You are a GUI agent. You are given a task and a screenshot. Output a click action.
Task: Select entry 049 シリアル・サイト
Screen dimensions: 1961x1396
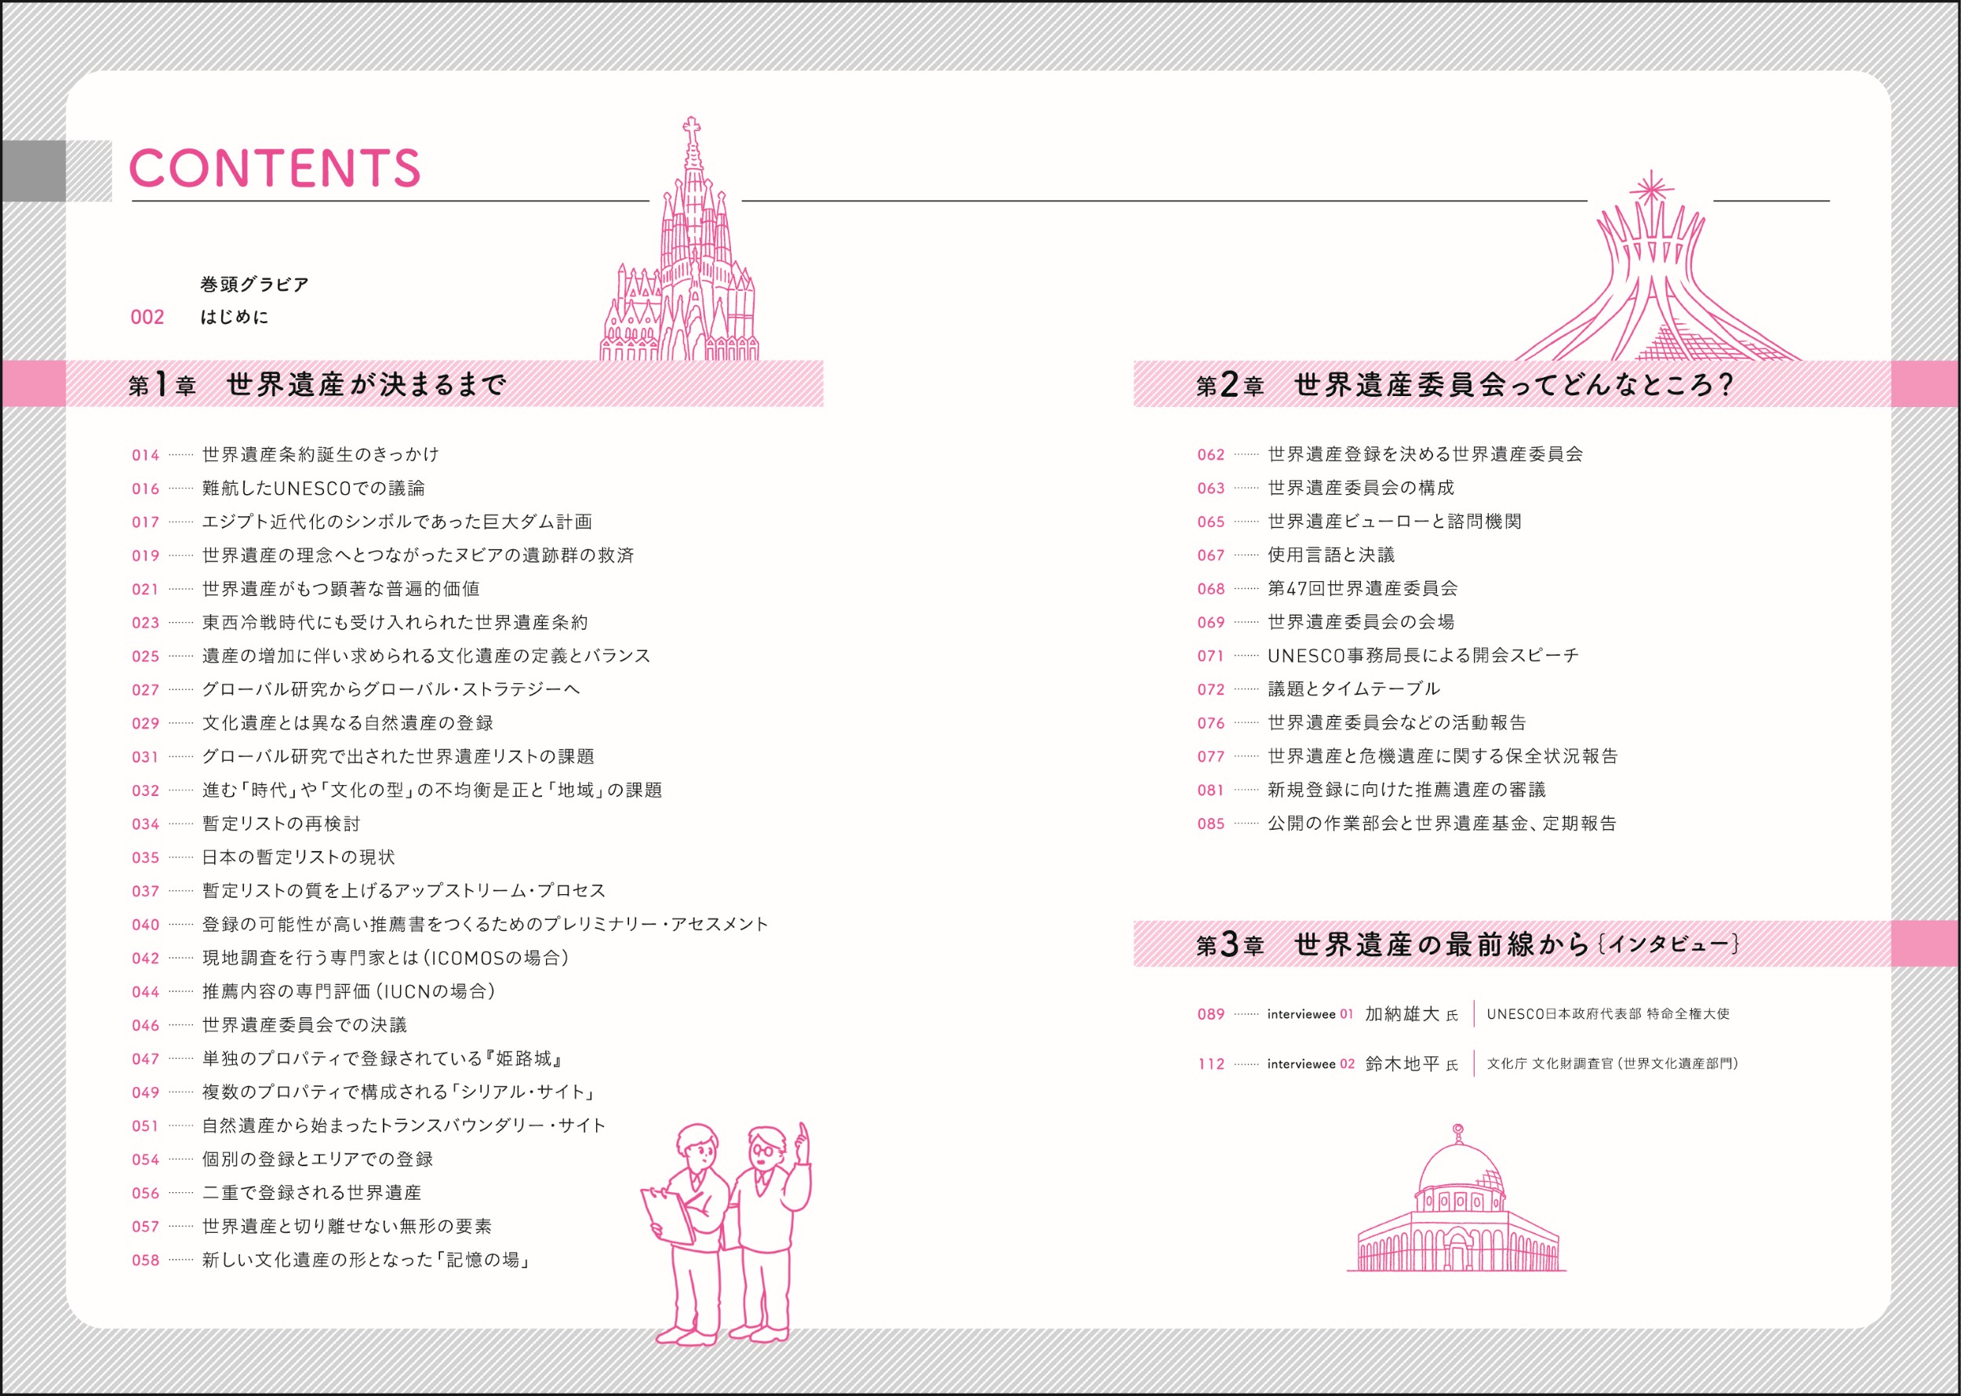coord(365,1092)
